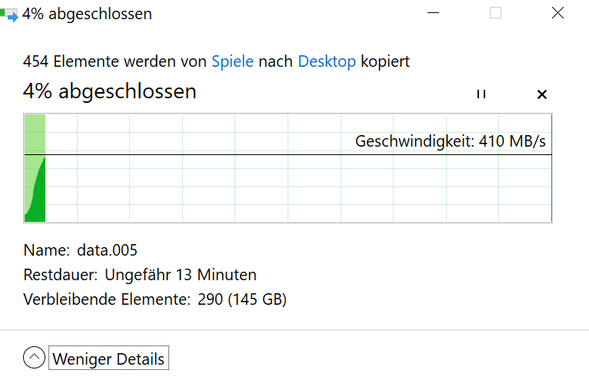This screenshot has height=380, width=589.
Task: Click the greyed-out maximize button
Action: click(495, 13)
